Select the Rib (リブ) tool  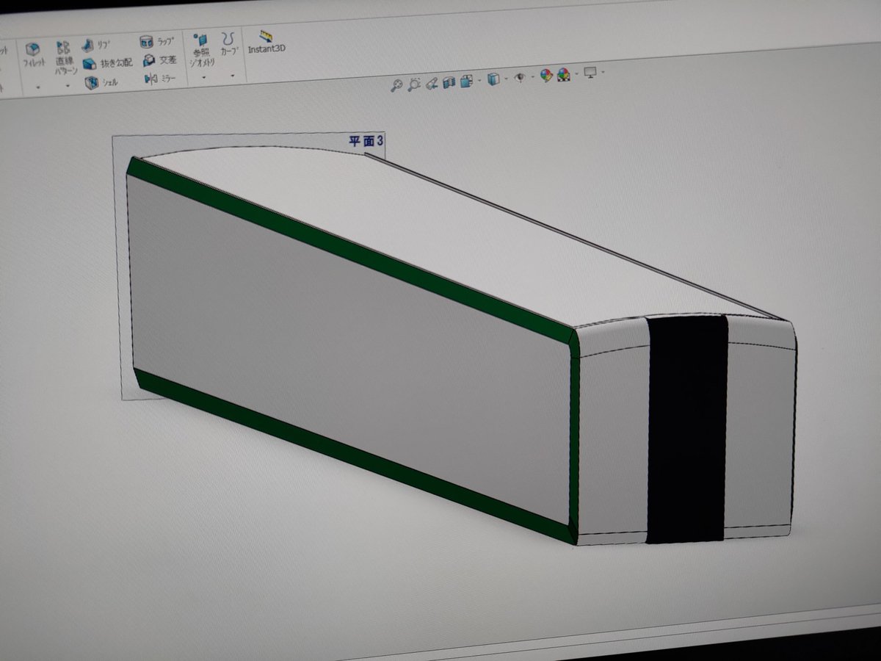coord(97,46)
